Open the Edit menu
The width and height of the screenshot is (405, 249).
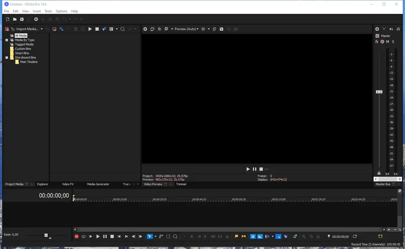[x=16, y=11]
